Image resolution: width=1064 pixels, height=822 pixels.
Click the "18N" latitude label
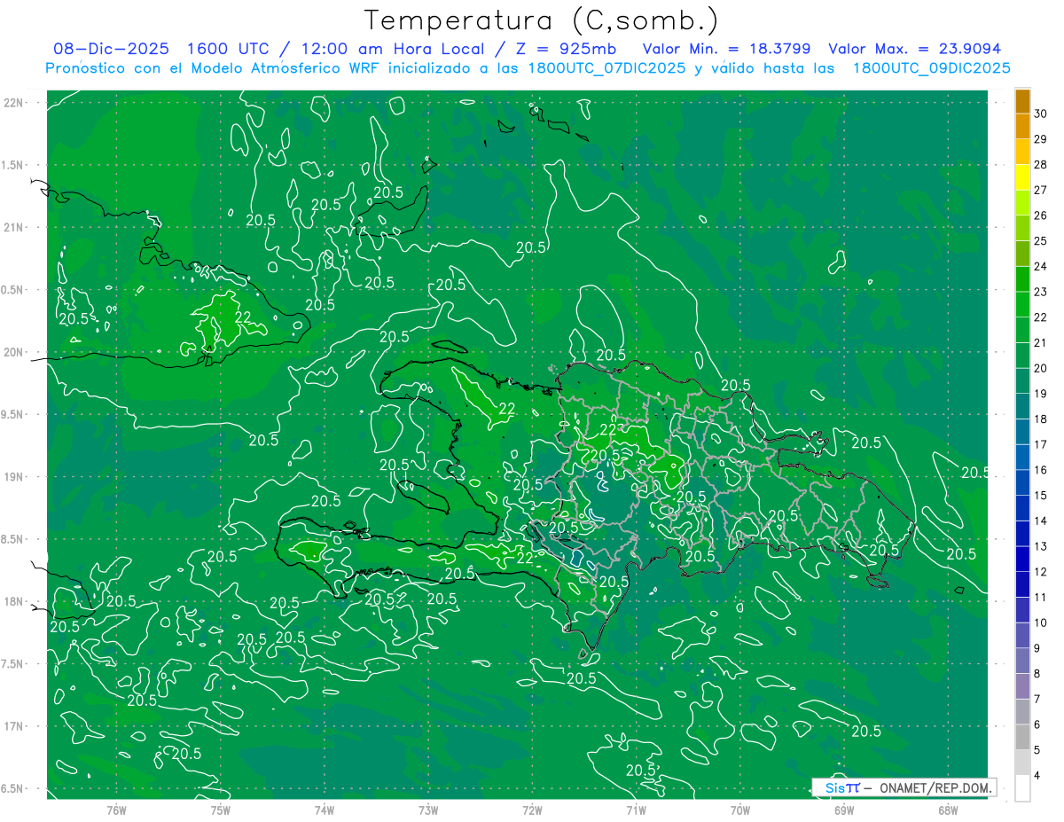click(x=13, y=601)
